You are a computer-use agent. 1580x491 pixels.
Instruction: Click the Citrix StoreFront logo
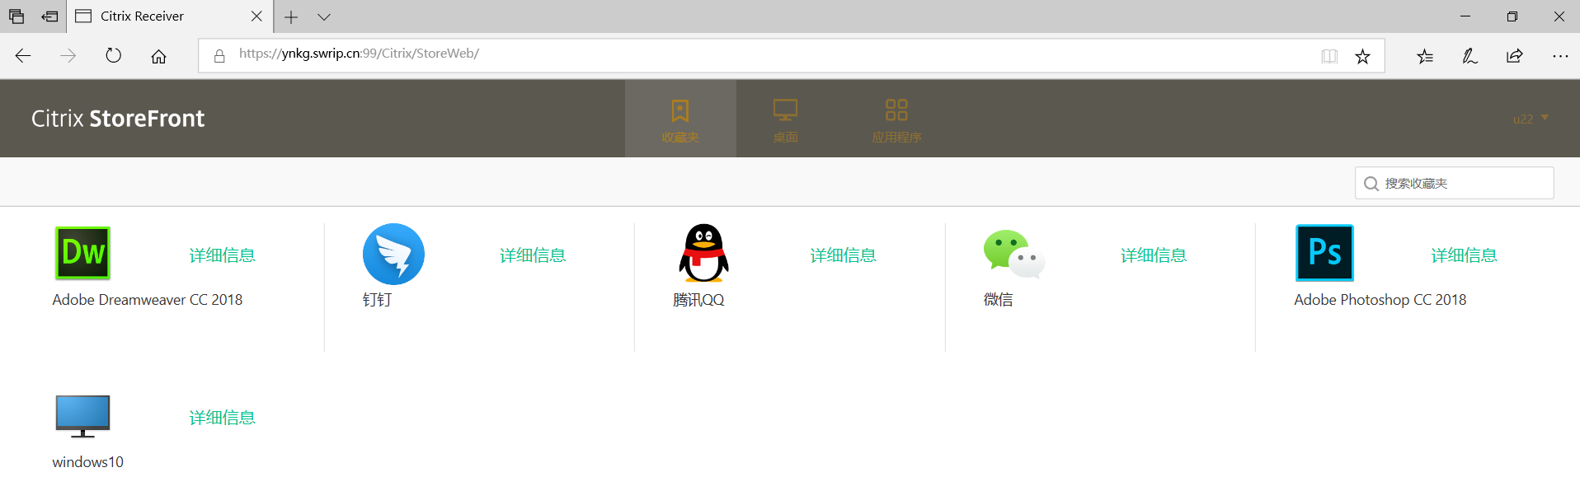point(118,119)
